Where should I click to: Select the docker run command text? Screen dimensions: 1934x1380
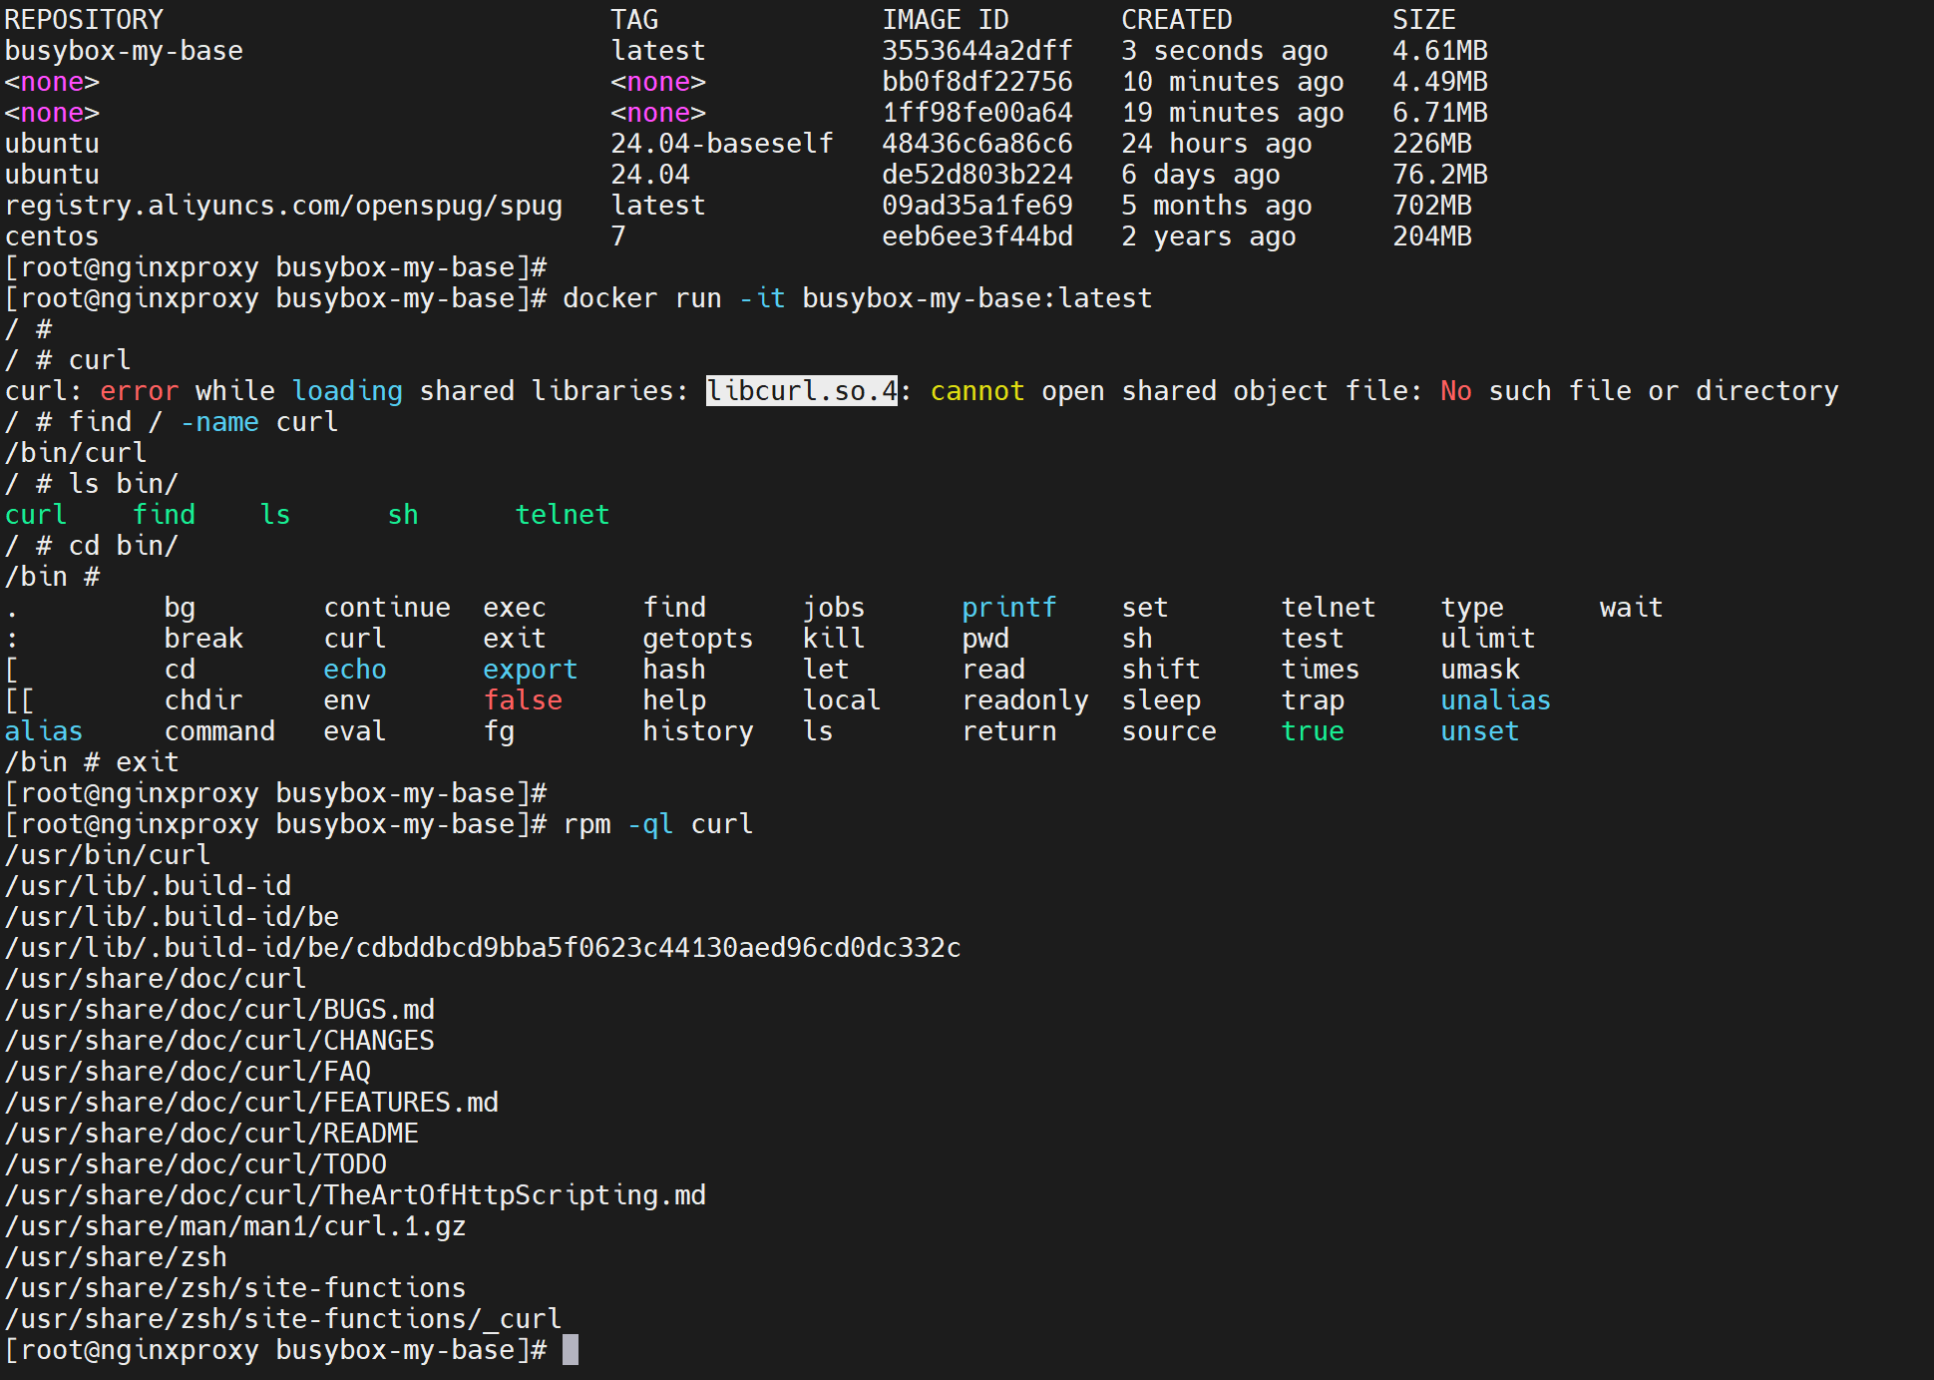858,297
